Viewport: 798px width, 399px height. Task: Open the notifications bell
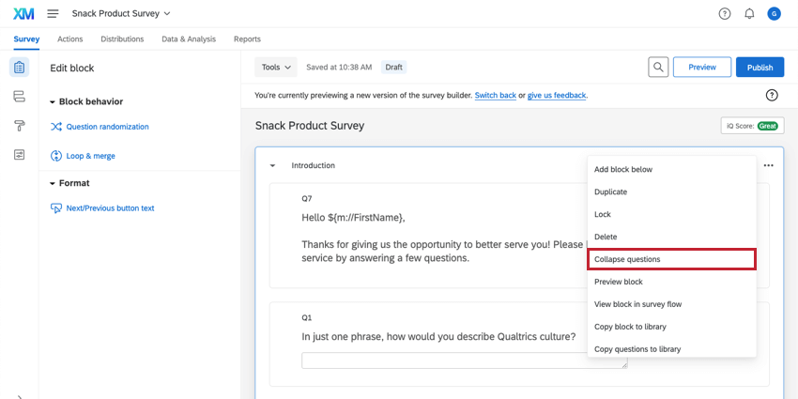749,14
